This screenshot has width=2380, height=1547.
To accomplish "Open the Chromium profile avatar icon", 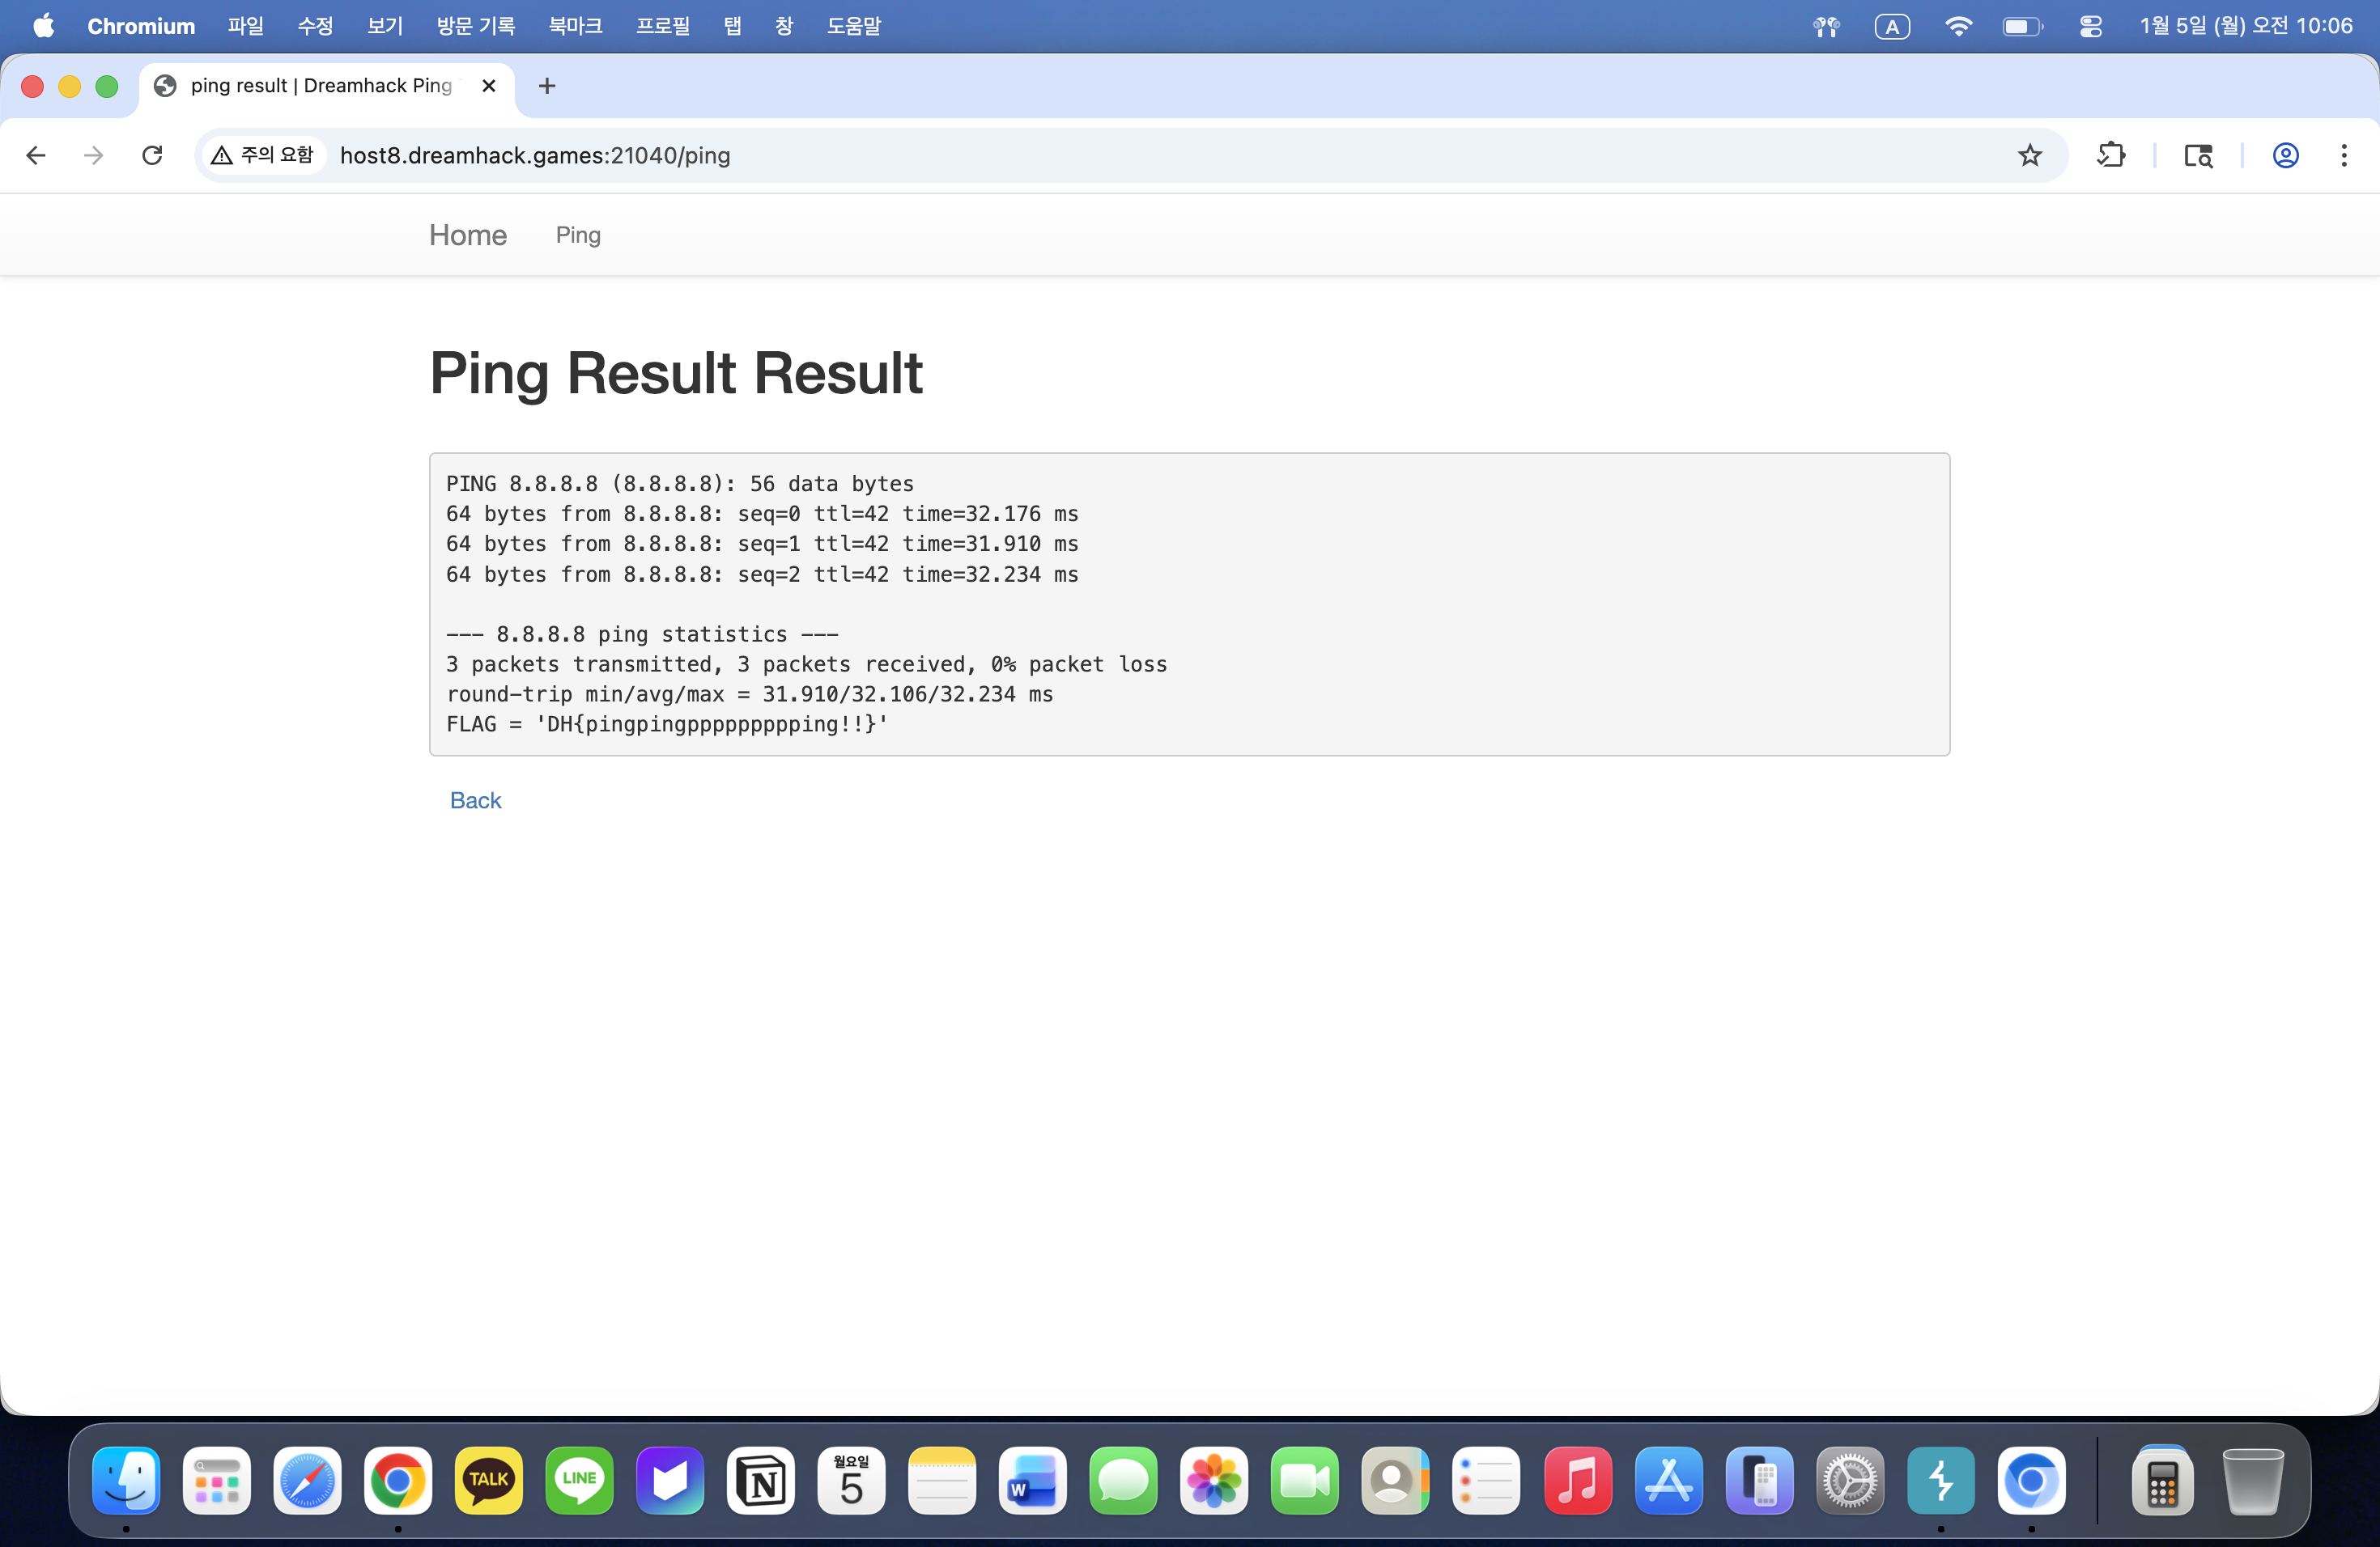I will coord(2285,155).
